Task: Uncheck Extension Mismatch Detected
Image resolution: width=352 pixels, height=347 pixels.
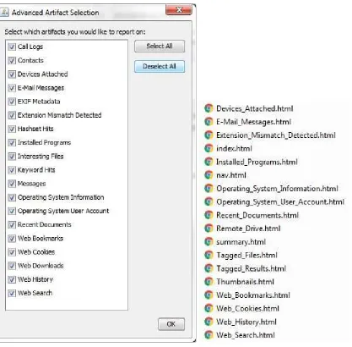Action: pos(12,115)
